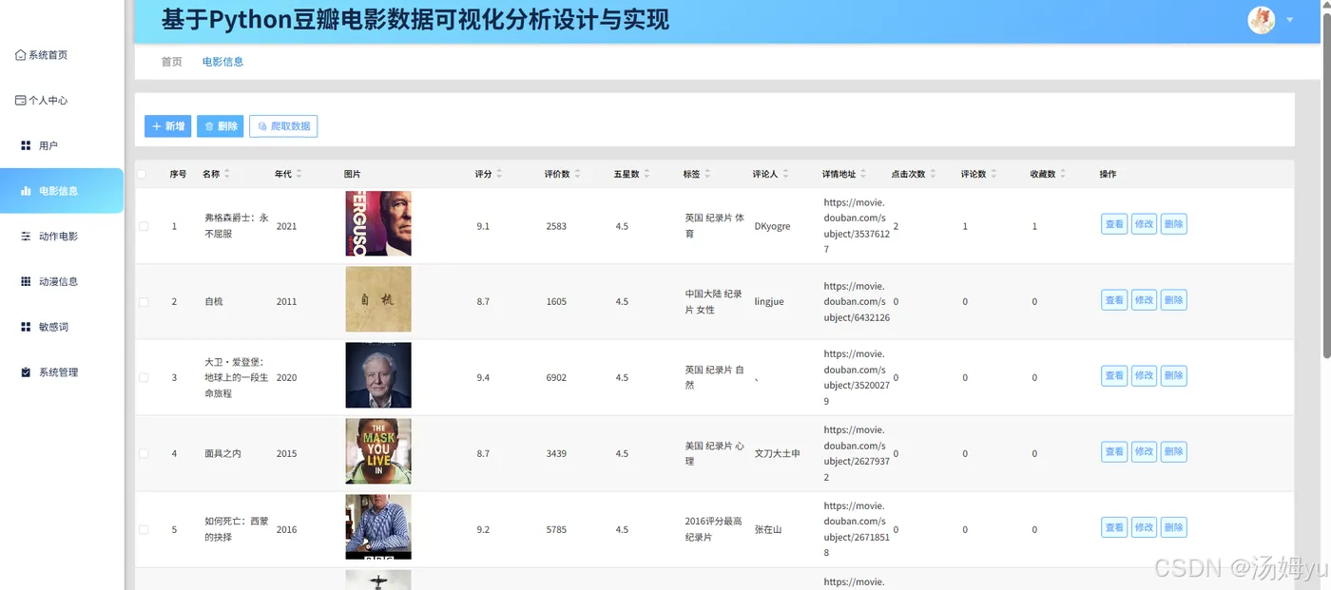The image size is (1331, 590).
Task: Open 系统管理 in the sidebar
Action: (49, 372)
